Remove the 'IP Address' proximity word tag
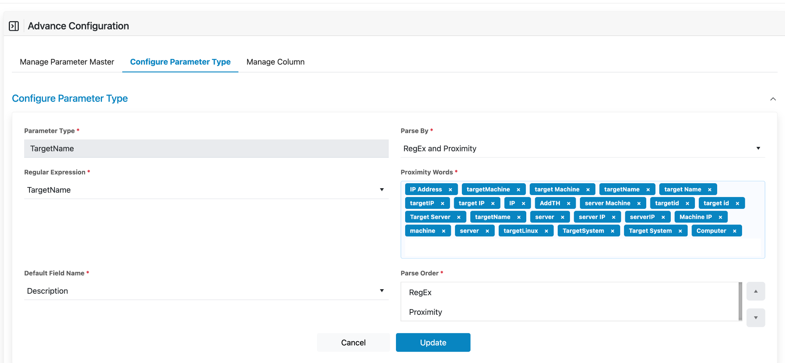785x363 pixels. click(x=450, y=190)
